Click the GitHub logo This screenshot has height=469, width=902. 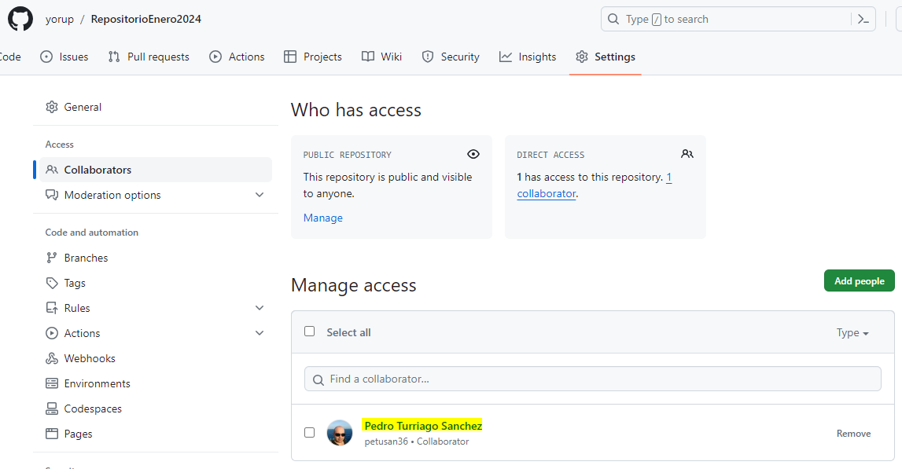click(x=20, y=18)
